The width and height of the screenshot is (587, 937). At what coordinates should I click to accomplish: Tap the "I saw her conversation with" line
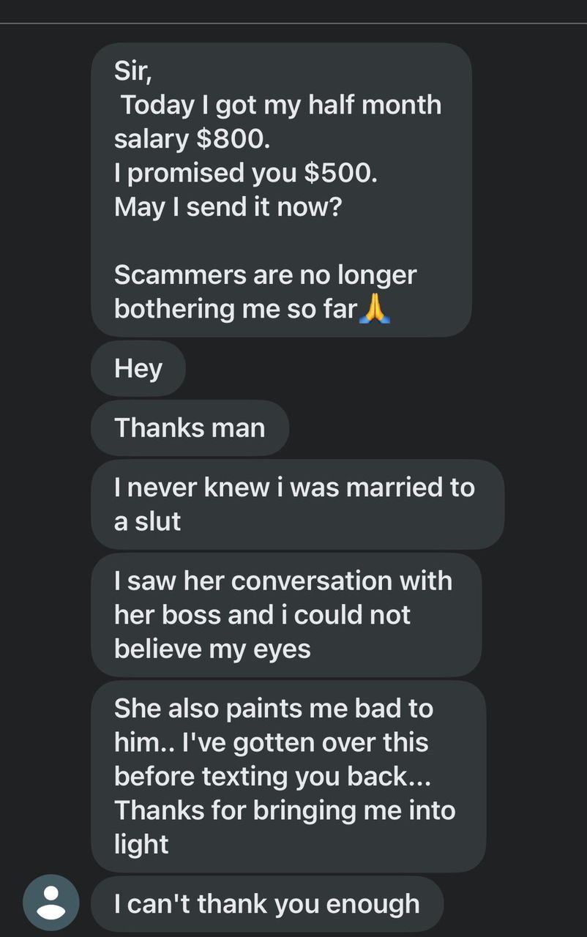pos(283,581)
